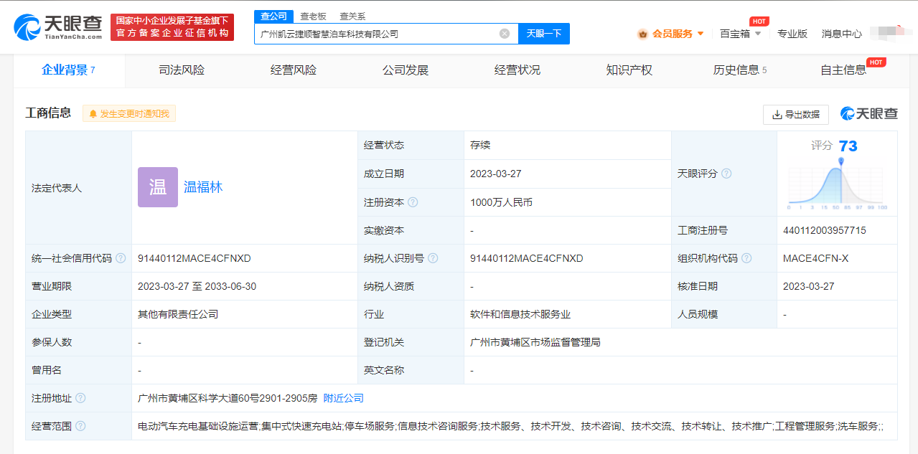918x454 pixels.
Task: Click the question mark beside 纳税人识别号
Action: 432,257
